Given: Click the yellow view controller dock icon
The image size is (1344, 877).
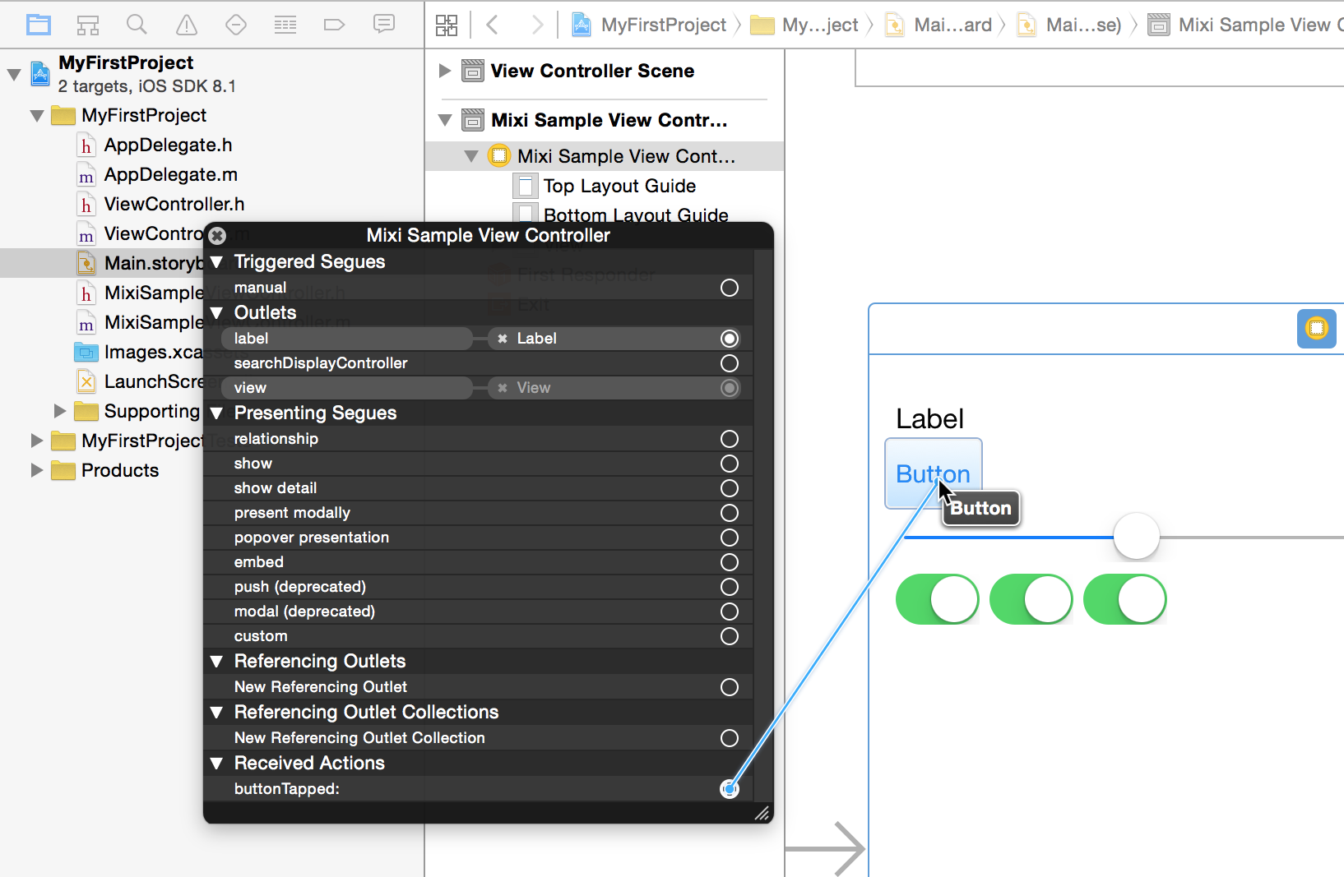Looking at the screenshot, I should 1317,329.
